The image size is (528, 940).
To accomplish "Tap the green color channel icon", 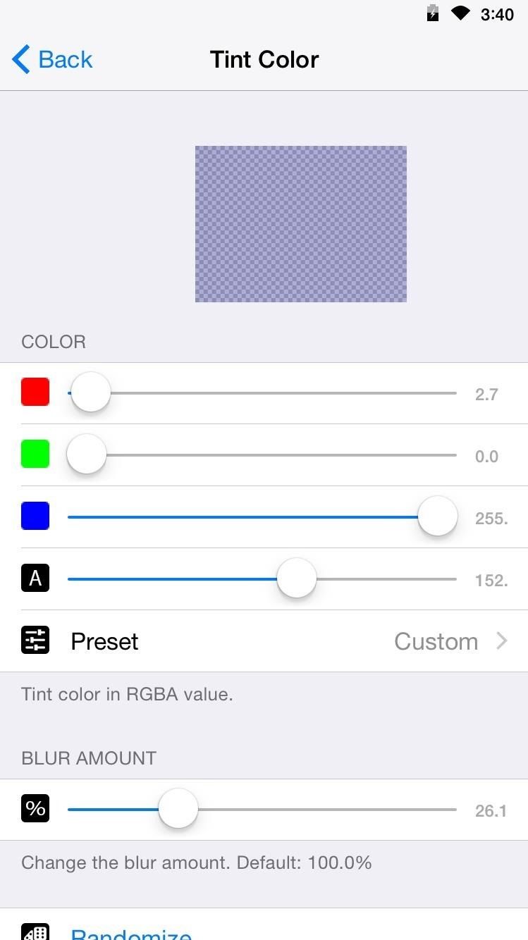I will click(35, 454).
